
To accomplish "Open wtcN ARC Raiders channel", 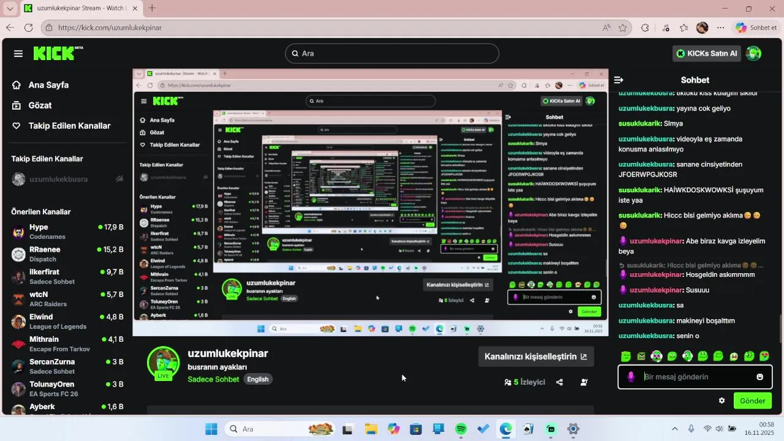I will [x=67, y=299].
